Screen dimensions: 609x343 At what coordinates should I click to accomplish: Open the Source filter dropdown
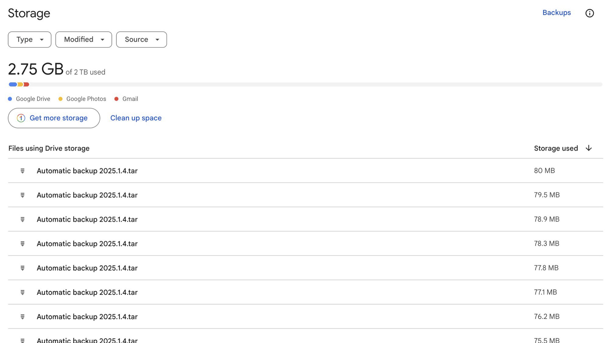pyautogui.click(x=141, y=40)
